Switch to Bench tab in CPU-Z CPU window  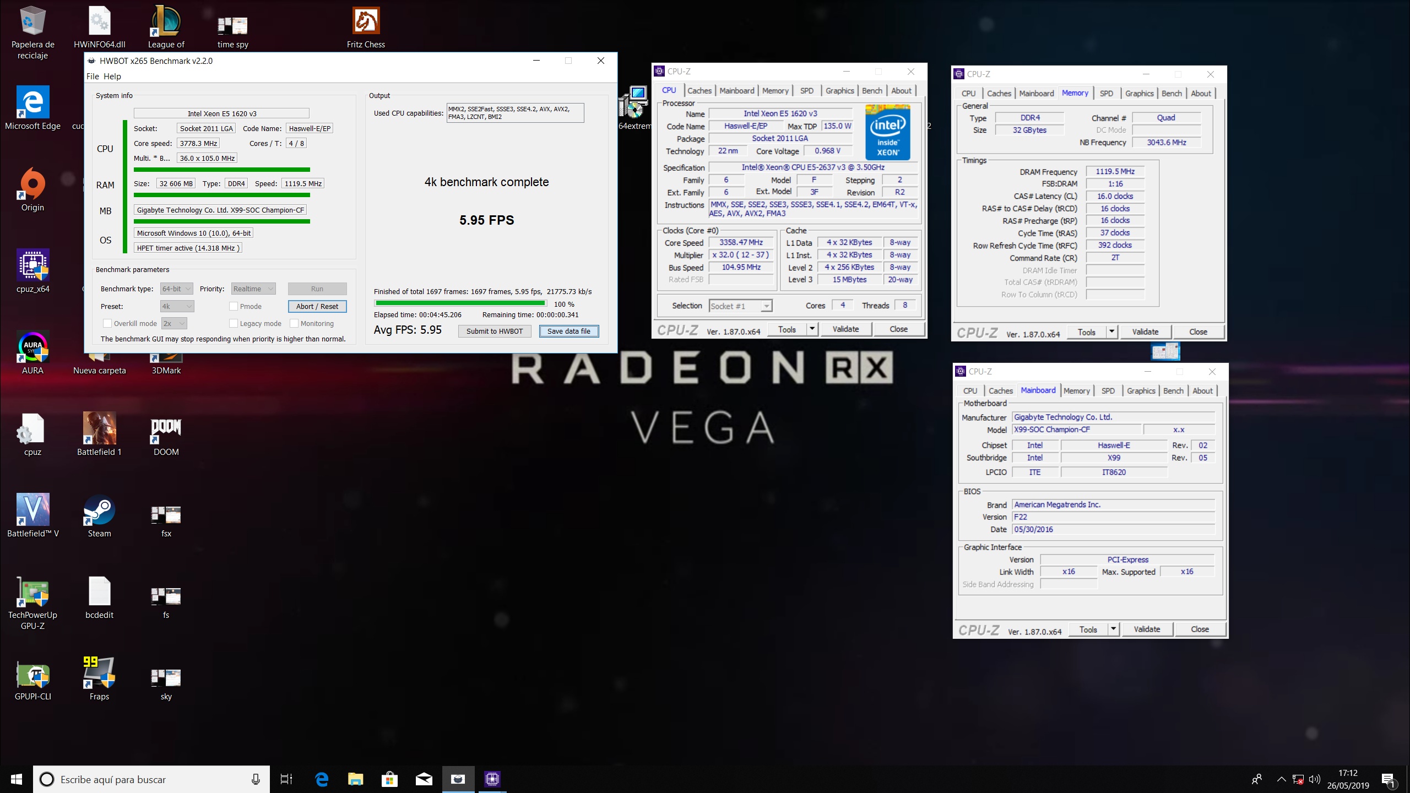[872, 90]
